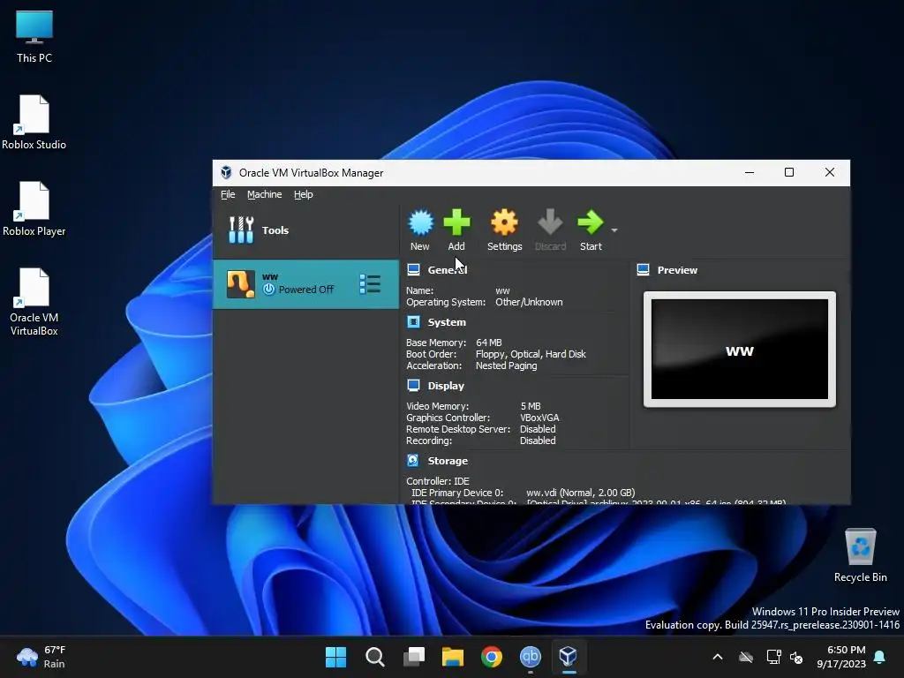Screen dimensions: 904x678
Task: Click the '64 MB' base memory value
Action: point(489,343)
